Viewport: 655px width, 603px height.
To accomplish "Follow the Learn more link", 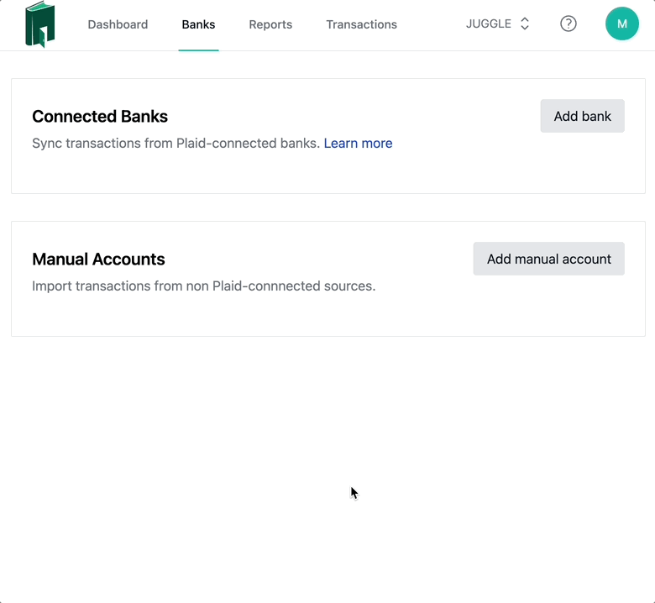I will click(358, 143).
